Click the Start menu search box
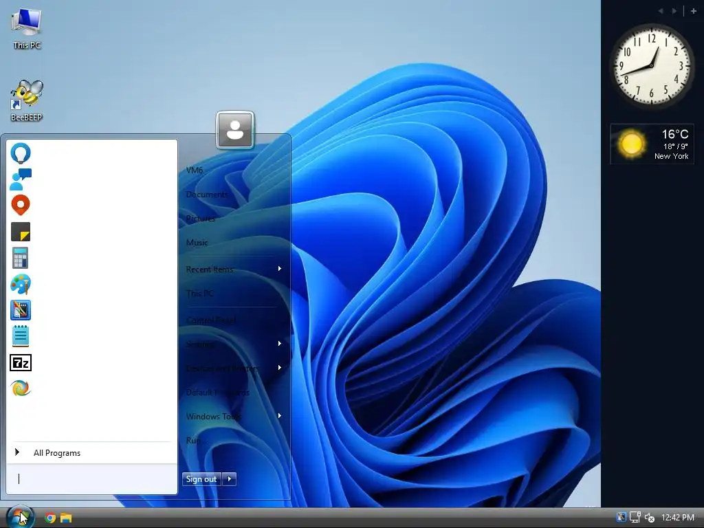Screen dimensions: 704x528 tap(91, 479)
